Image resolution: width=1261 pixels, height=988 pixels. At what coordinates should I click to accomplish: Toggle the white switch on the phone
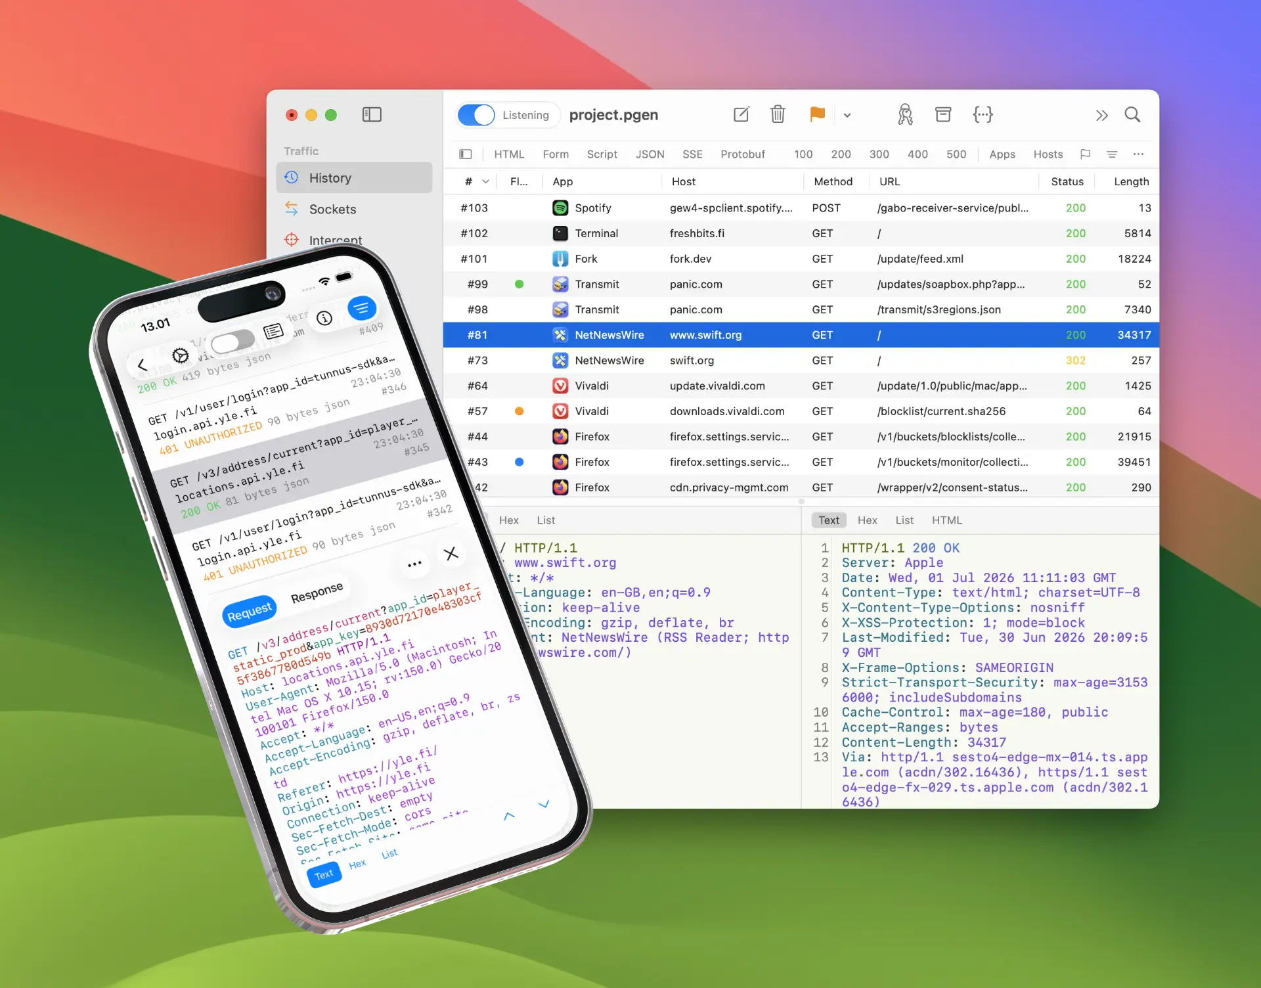pos(232,342)
